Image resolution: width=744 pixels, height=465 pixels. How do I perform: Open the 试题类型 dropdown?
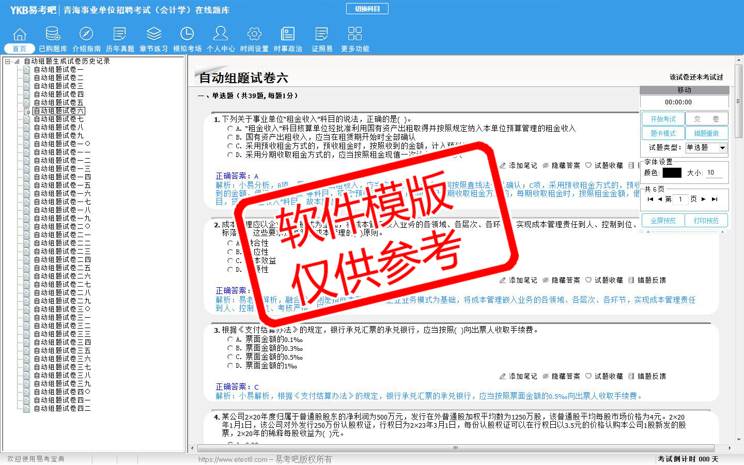[722, 148]
